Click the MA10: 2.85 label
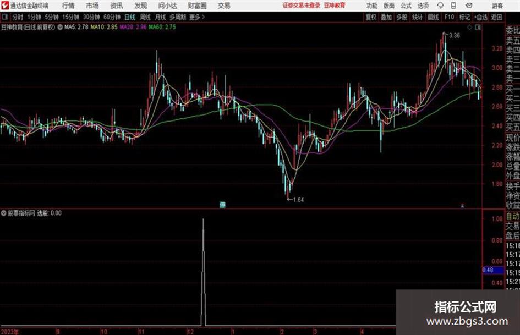 click(104, 27)
